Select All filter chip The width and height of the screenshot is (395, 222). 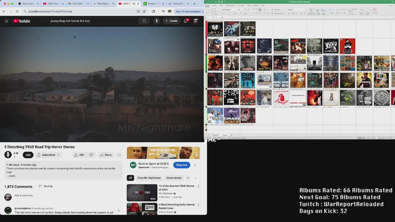click(130, 178)
